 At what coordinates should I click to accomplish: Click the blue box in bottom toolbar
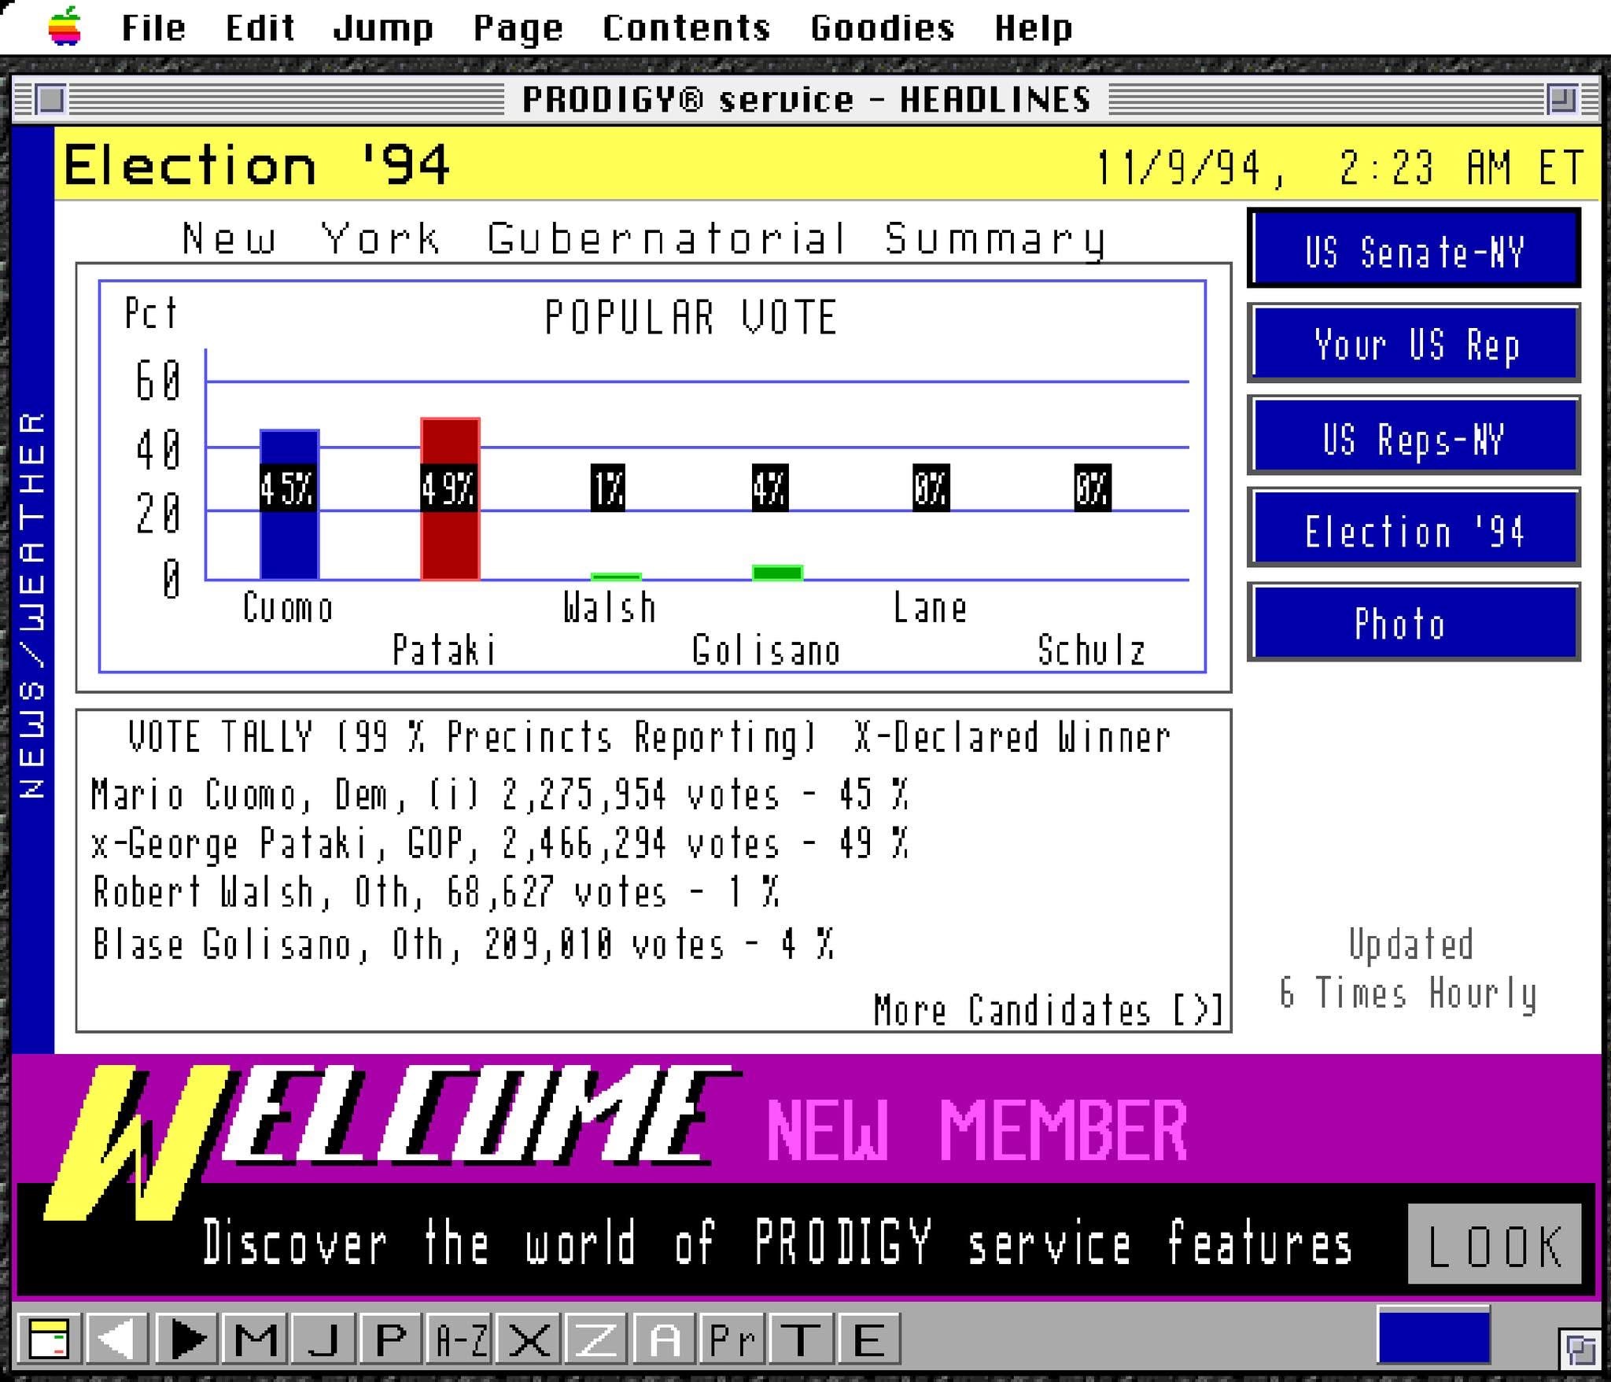tap(1432, 1335)
